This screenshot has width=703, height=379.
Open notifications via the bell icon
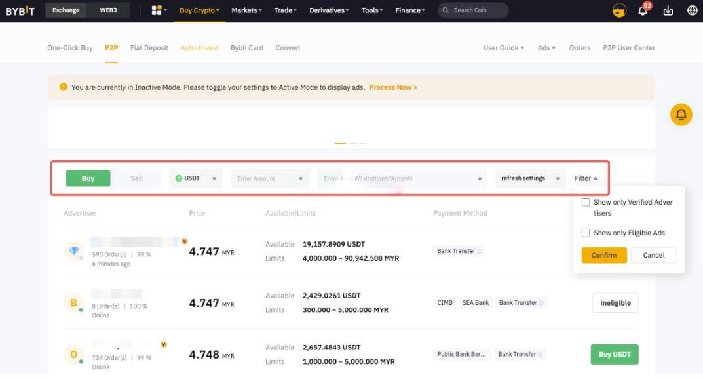(643, 10)
